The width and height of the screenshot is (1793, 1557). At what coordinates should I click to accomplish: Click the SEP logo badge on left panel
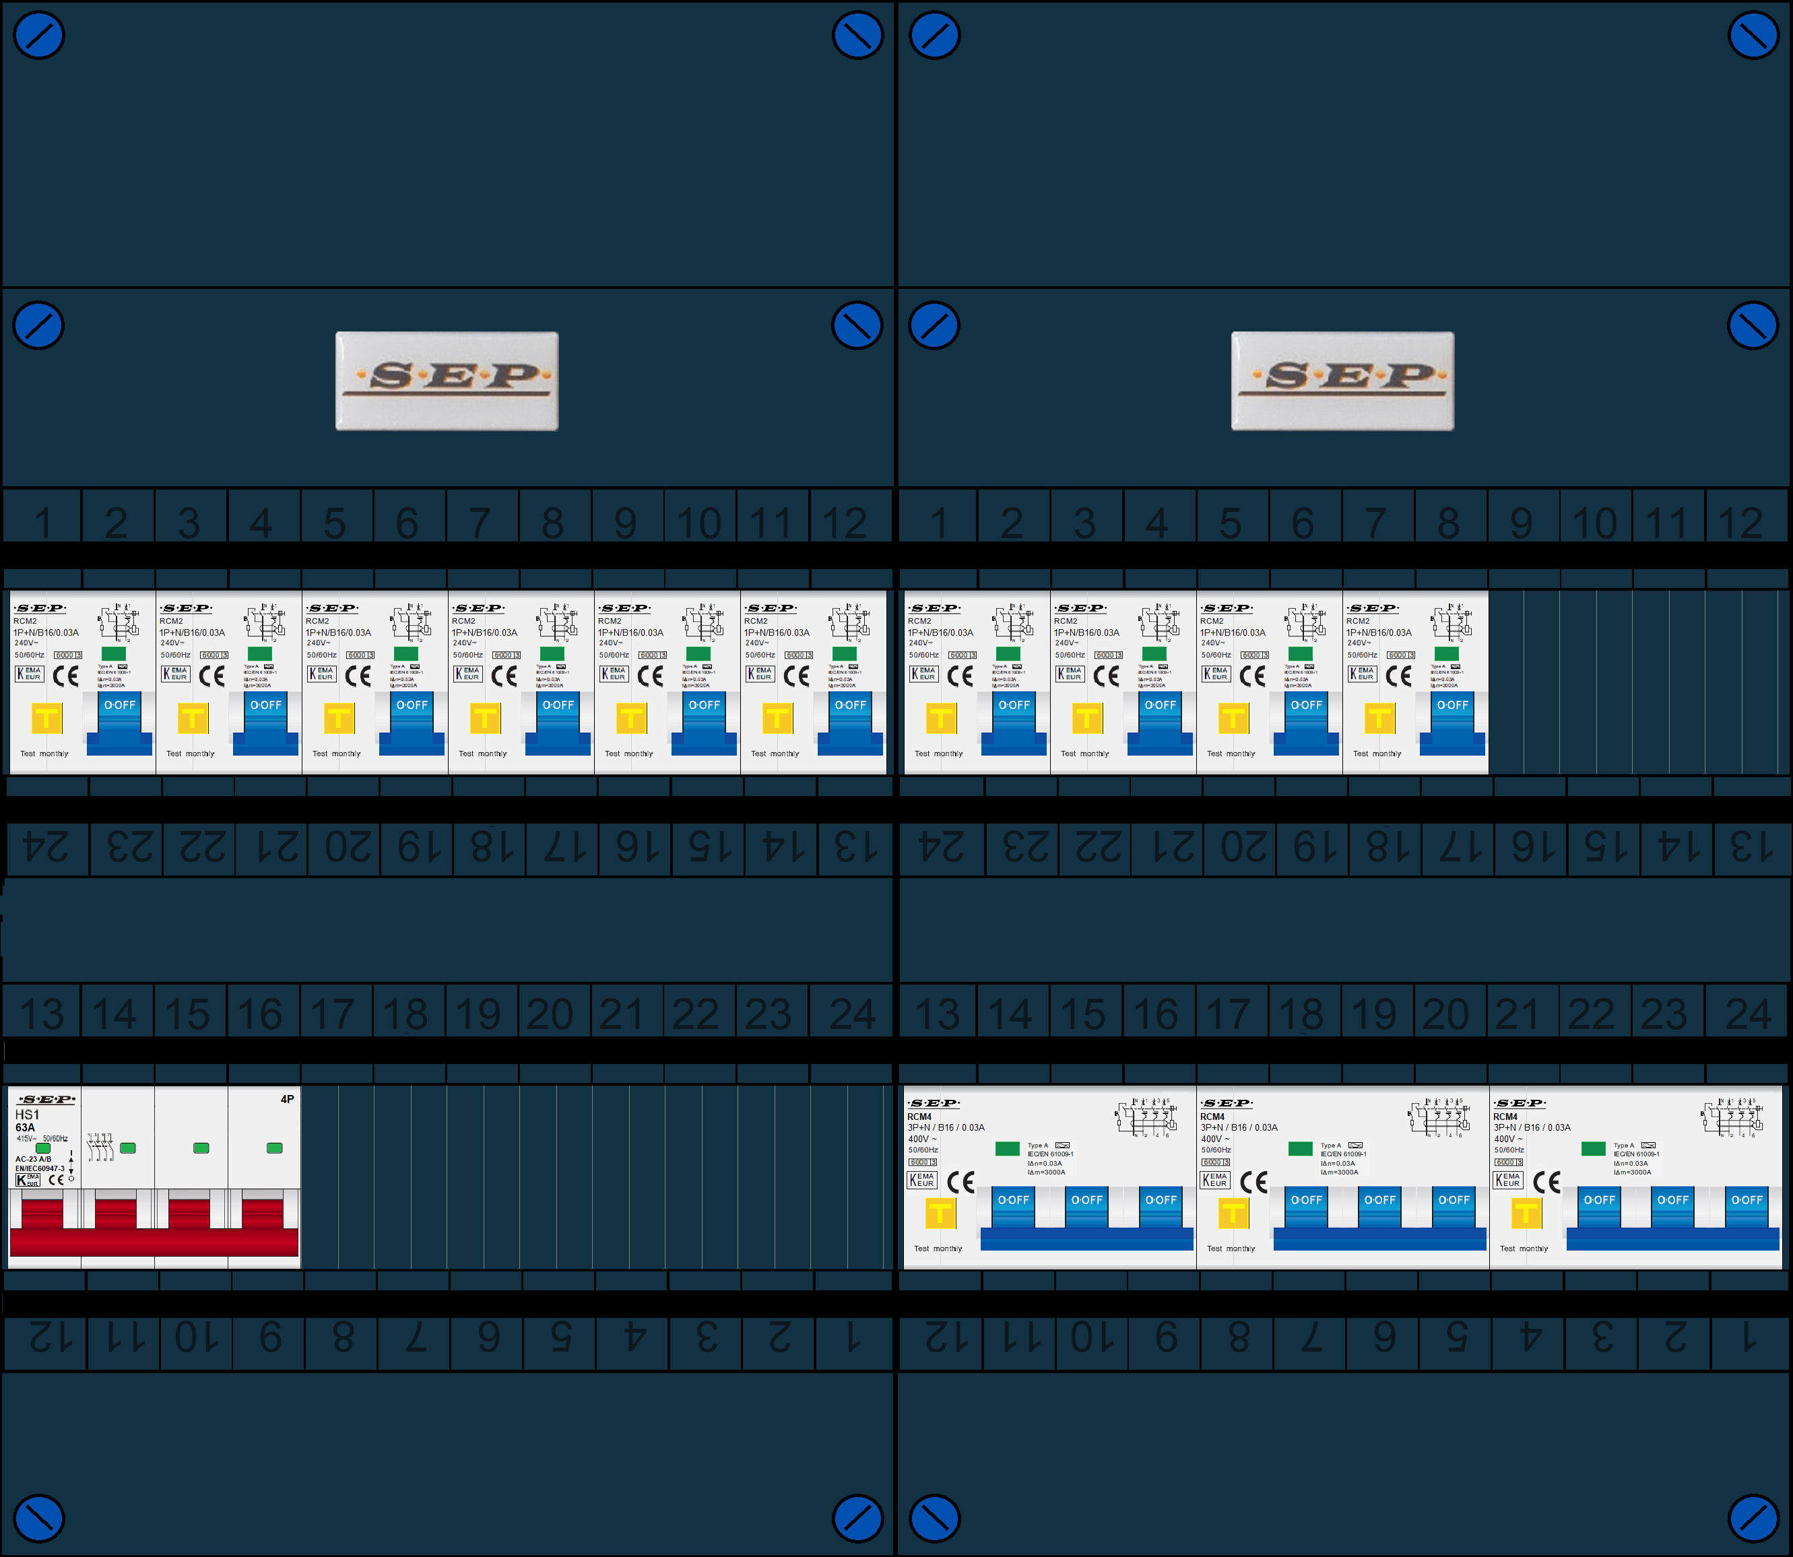coord(447,380)
